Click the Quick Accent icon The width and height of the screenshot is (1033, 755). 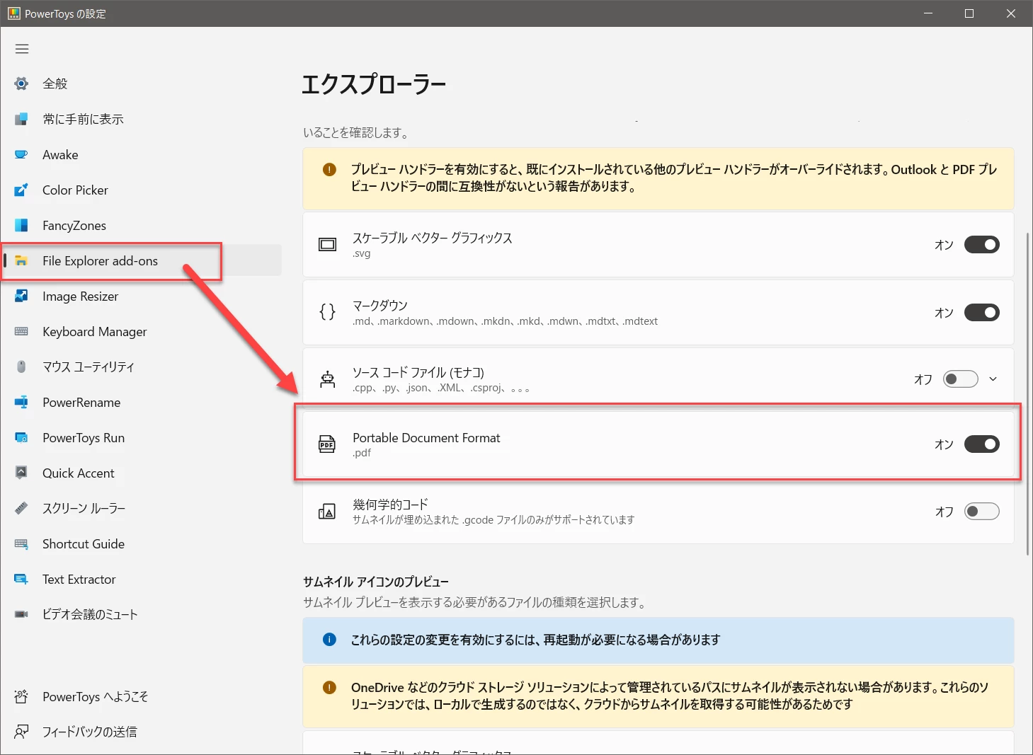click(x=21, y=473)
